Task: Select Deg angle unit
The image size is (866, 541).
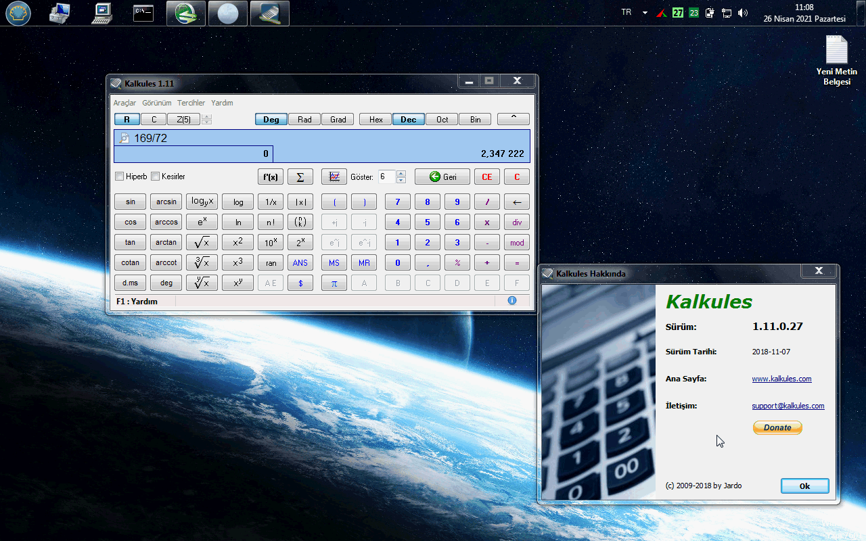Action: [x=271, y=119]
